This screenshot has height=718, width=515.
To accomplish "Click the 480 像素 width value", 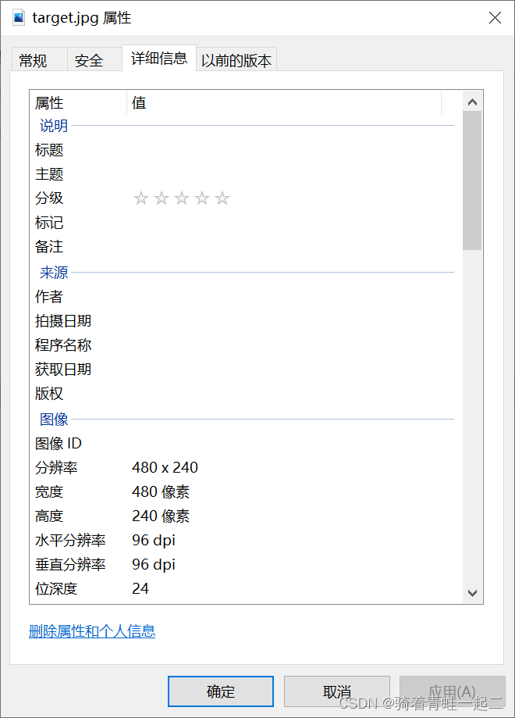I will coord(161,491).
